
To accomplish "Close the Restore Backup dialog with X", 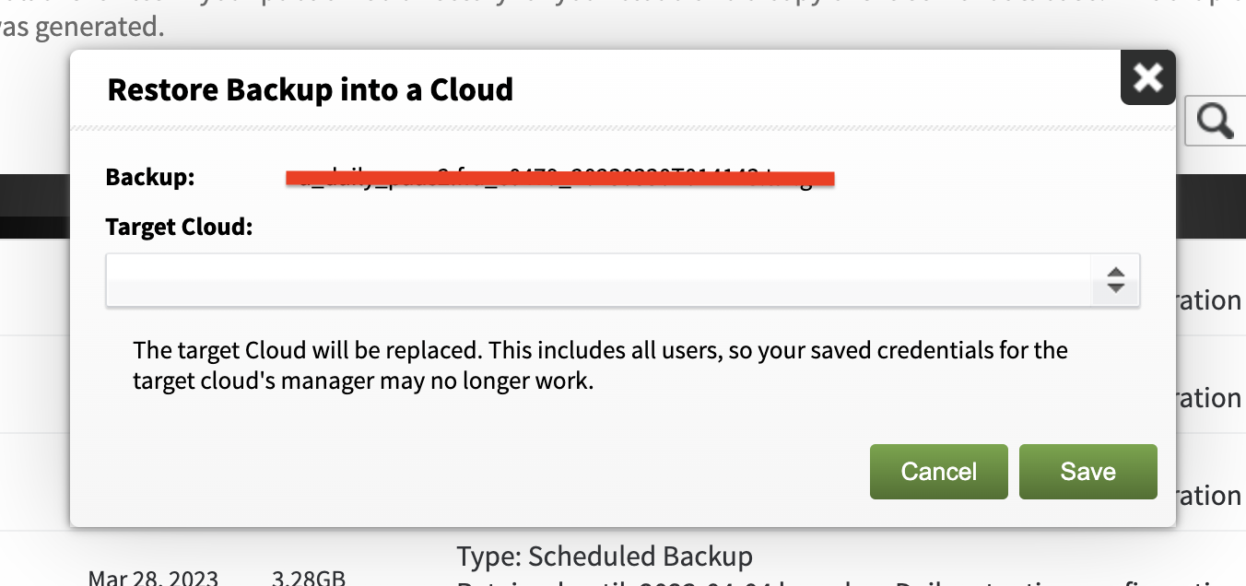I will (x=1147, y=77).
